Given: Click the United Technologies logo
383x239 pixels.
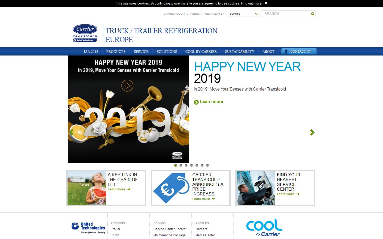Looking at the screenshot, I should click(x=88, y=227).
